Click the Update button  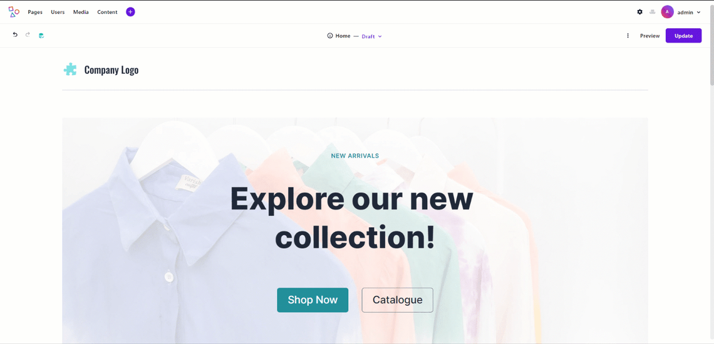[x=683, y=36]
